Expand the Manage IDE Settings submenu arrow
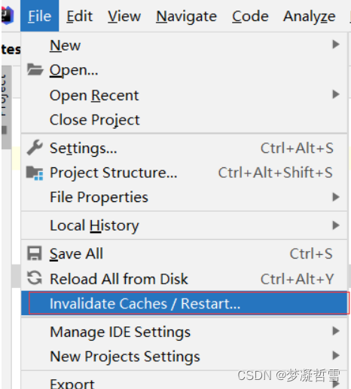Viewport: 351px width, 389px height. (336, 331)
